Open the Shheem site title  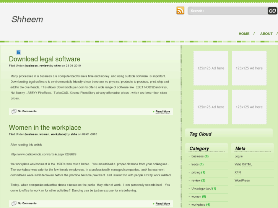(x=27, y=19)
